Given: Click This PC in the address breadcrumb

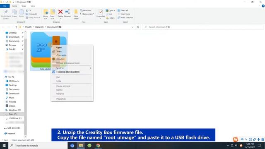Looking at the screenshot, I should 28,27.
